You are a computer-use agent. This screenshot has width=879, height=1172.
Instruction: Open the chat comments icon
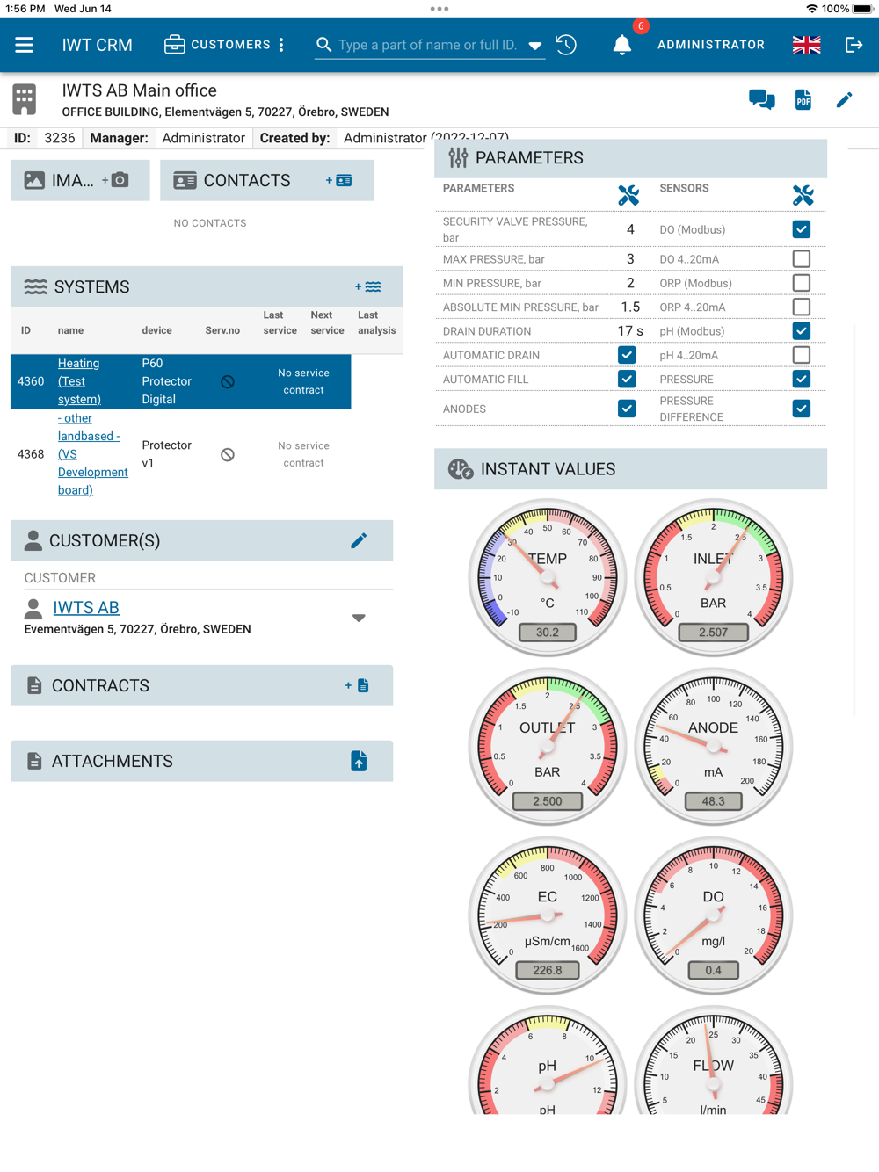761,99
